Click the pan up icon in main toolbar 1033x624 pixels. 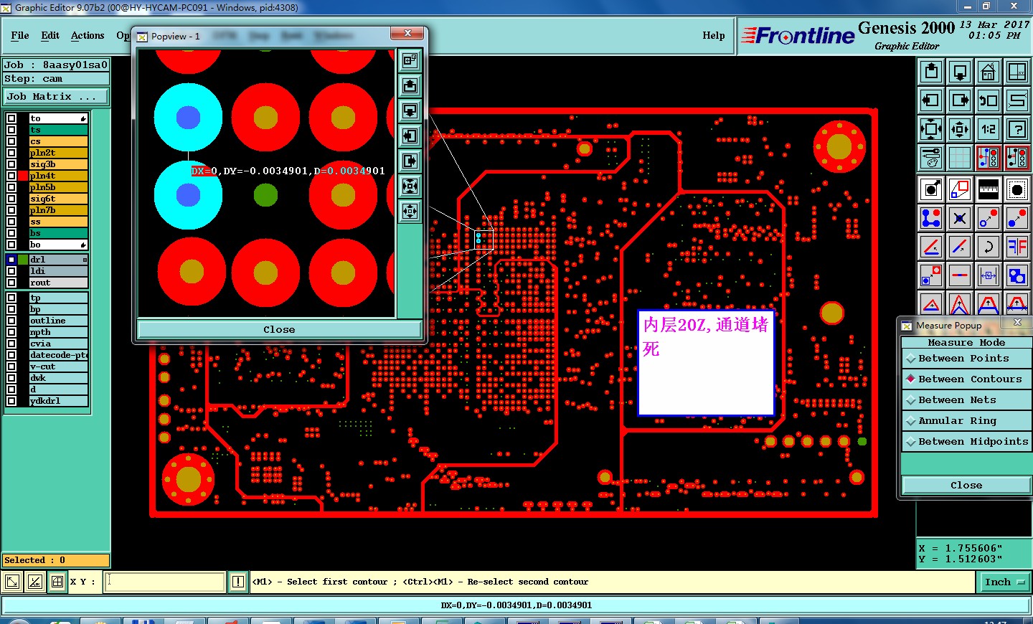pyautogui.click(x=931, y=72)
